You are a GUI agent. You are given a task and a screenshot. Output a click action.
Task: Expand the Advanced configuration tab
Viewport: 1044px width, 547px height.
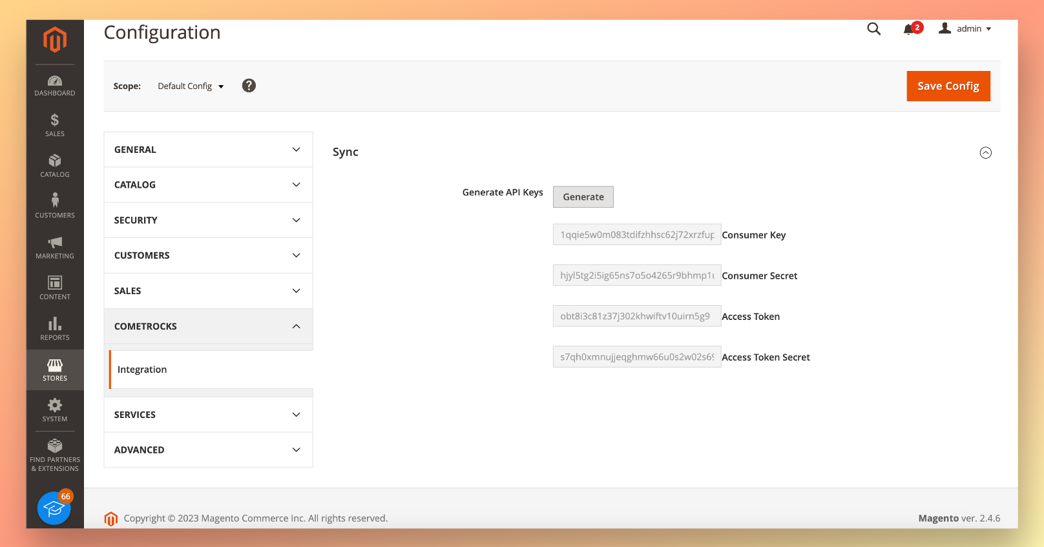tap(208, 450)
